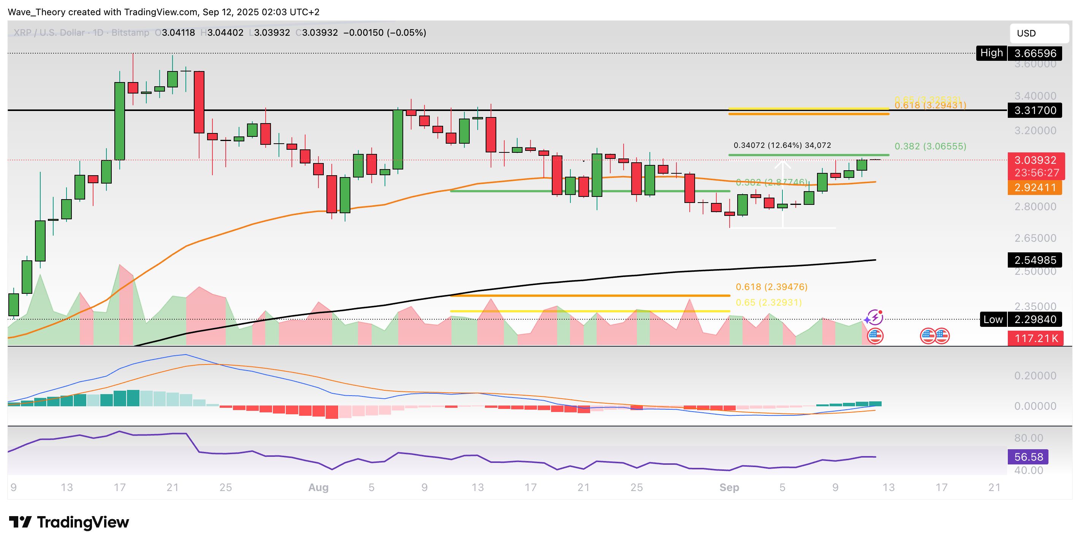Click the 2.80000 price axis tick

coord(1035,207)
